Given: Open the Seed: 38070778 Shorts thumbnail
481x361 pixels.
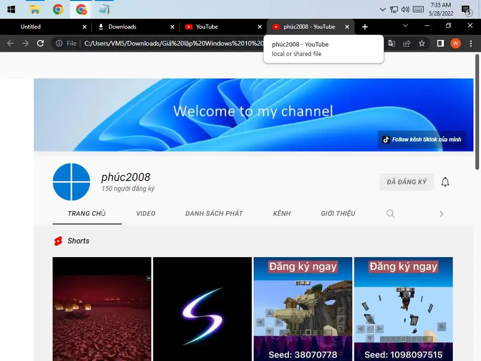Looking at the screenshot, I should pos(303,309).
